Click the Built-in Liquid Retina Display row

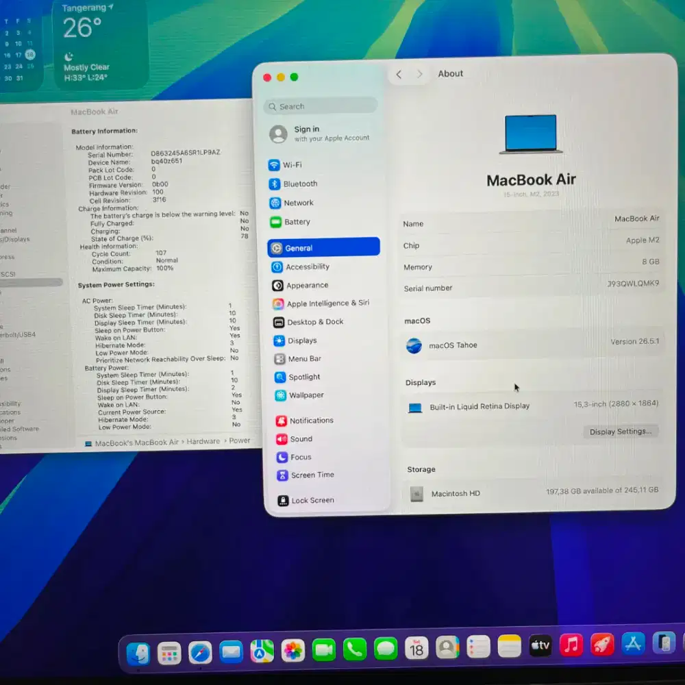tap(532, 406)
